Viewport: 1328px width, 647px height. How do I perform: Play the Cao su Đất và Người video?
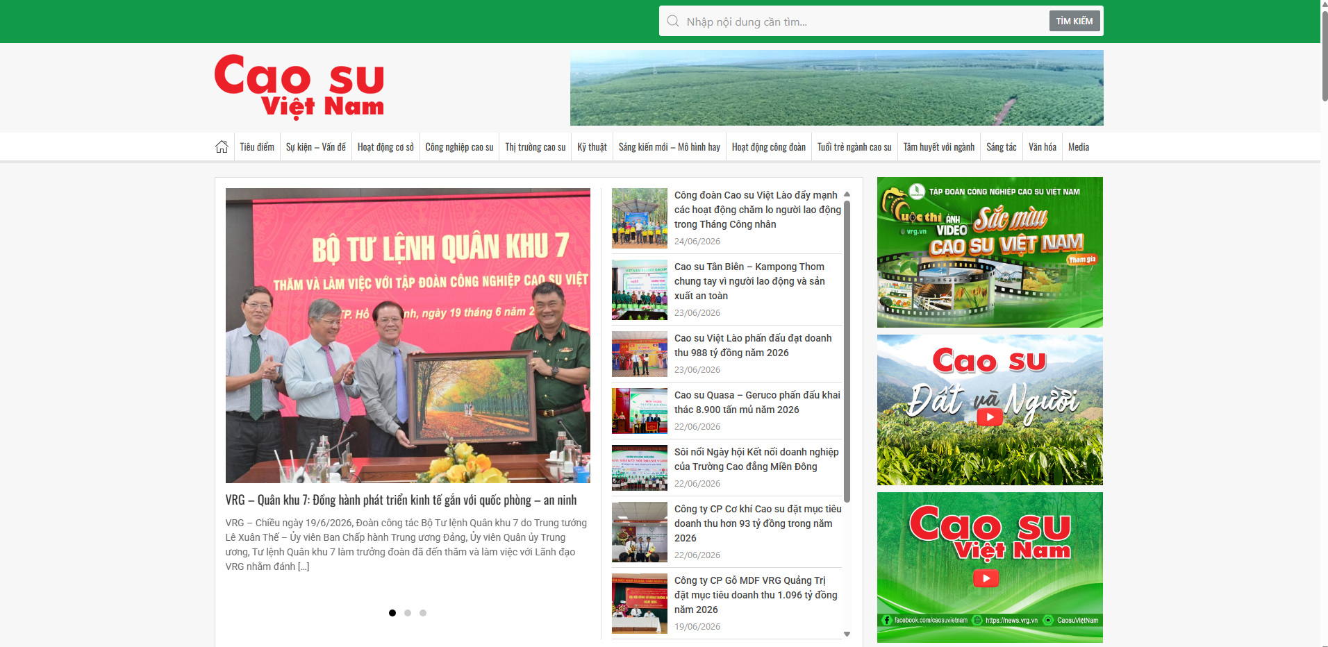[989, 417]
